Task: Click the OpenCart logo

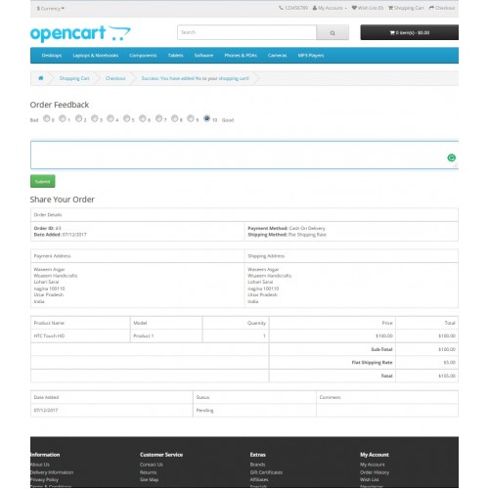Action: 80,33
